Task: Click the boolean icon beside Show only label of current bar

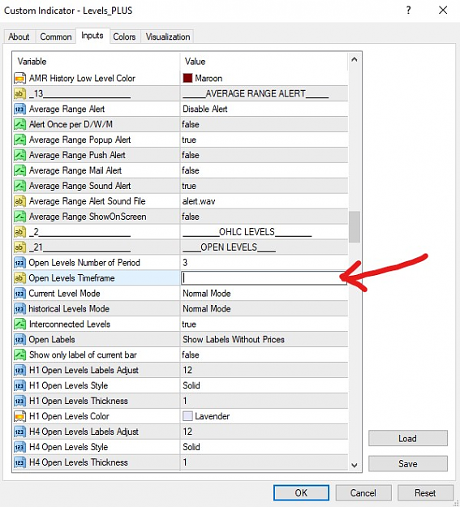Action: coord(19,354)
